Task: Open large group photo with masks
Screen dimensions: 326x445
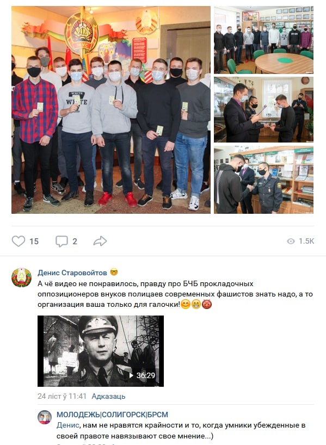Action: (x=111, y=110)
